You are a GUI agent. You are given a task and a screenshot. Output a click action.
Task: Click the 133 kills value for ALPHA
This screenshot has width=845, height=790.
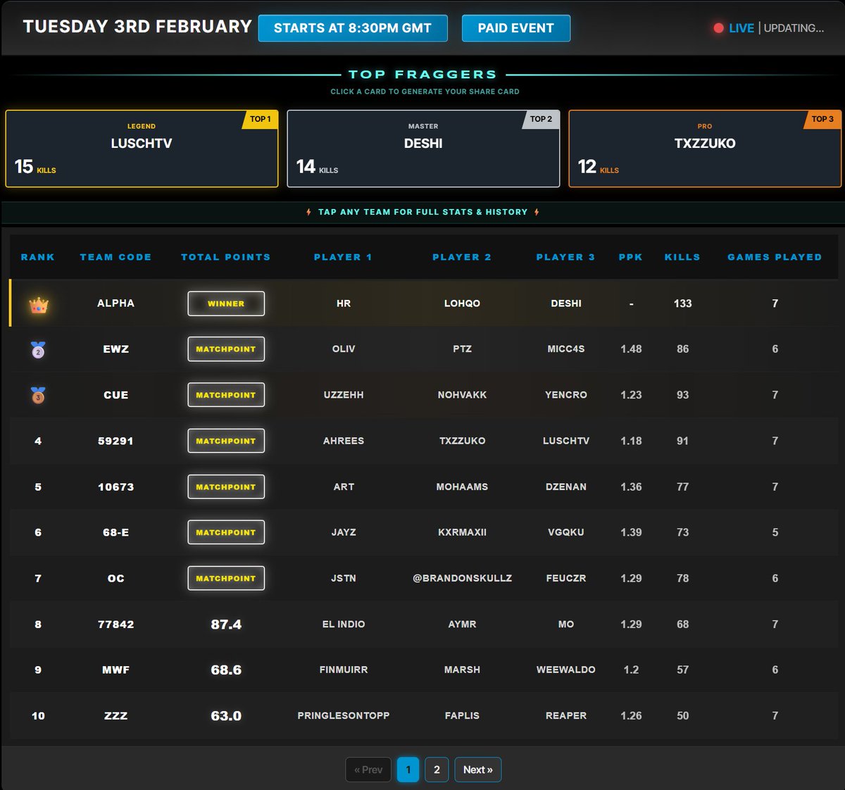point(683,303)
